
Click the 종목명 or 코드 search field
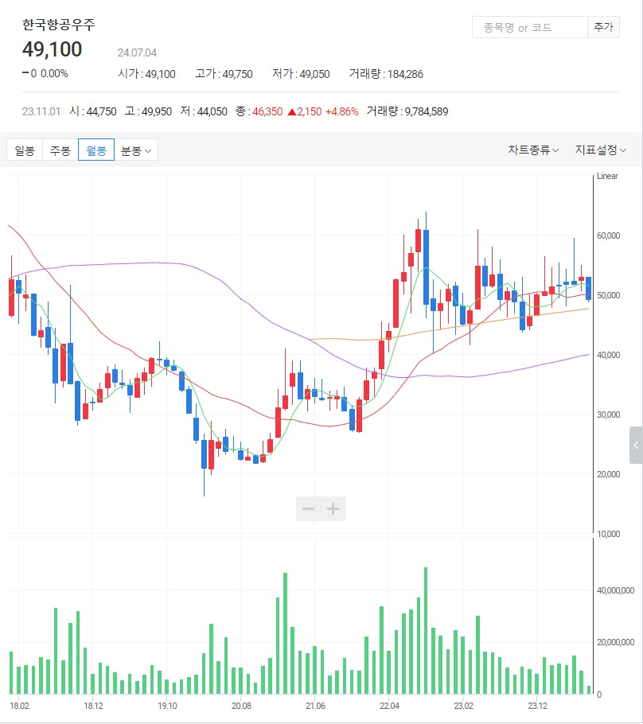(529, 27)
